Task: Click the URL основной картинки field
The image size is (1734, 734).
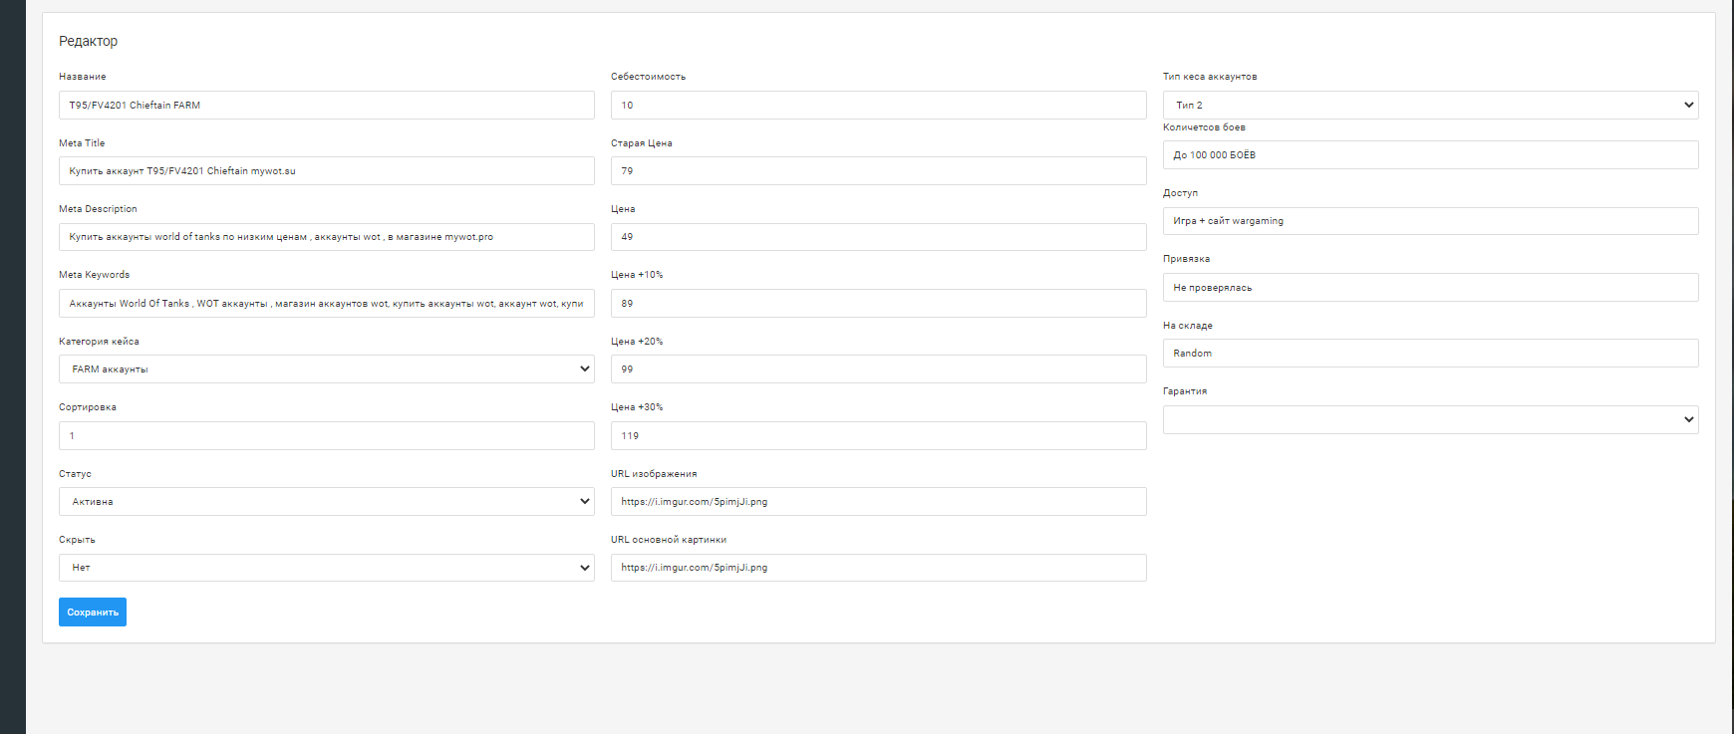Action: (x=877, y=568)
